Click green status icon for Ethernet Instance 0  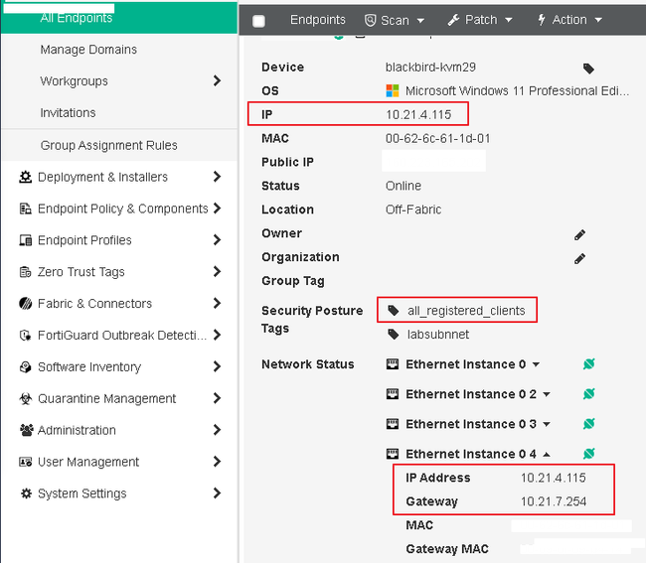(x=588, y=364)
